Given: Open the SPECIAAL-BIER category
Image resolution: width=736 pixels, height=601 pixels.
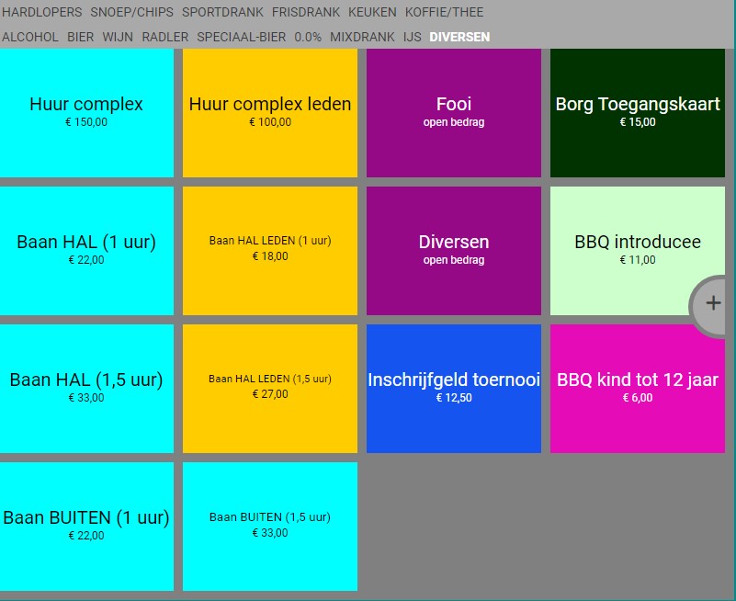Looking at the screenshot, I should 242,37.
